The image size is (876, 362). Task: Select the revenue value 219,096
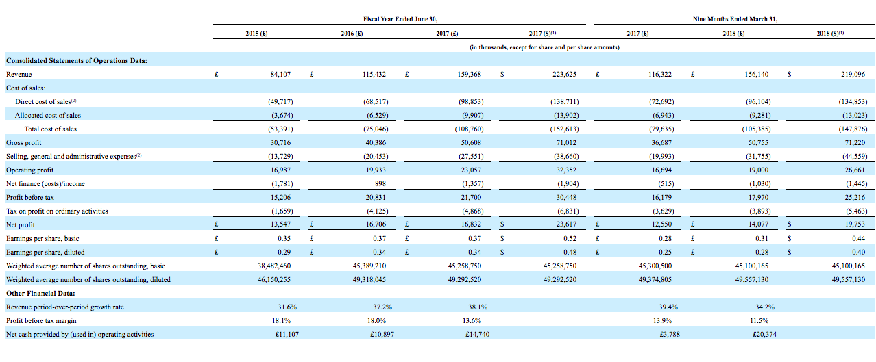[x=853, y=74]
